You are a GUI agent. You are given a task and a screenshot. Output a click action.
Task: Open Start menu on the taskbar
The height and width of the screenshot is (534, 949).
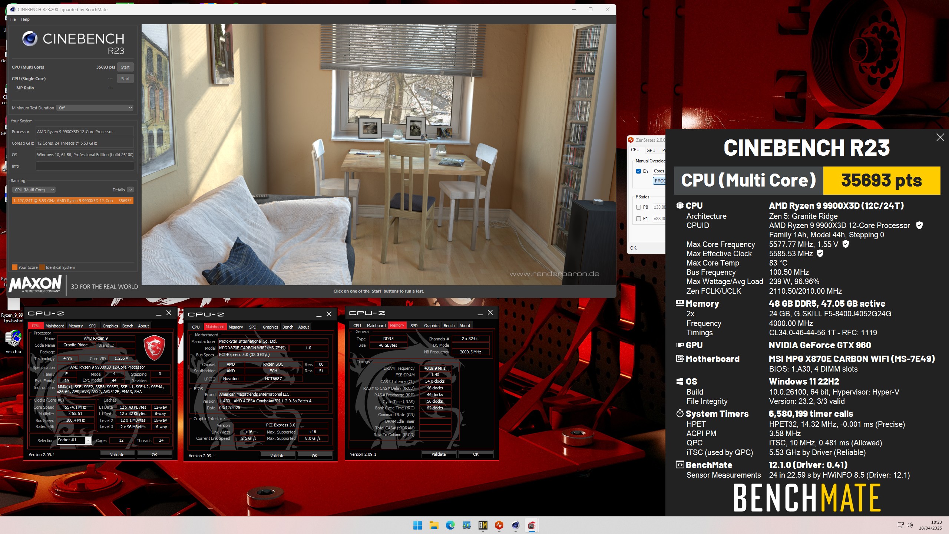point(417,525)
